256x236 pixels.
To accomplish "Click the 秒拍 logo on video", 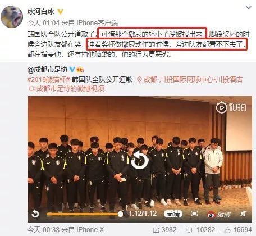I will [231, 107].
